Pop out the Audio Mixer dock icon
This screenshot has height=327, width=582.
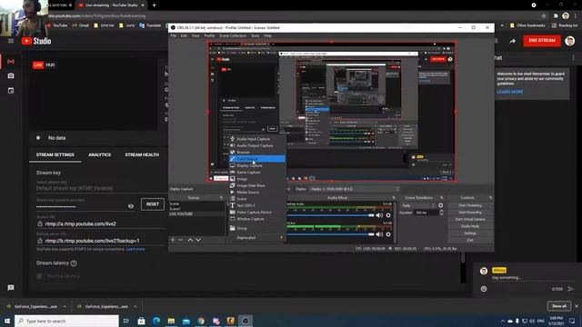[394, 198]
